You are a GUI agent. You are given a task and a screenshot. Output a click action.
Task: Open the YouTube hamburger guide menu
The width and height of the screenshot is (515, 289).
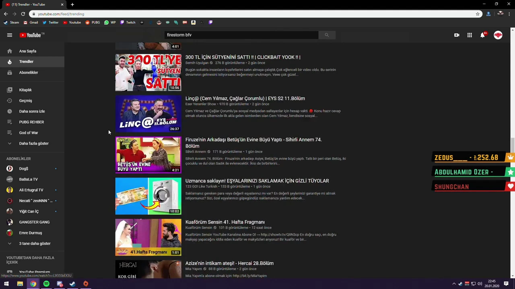(x=9, y=35)
